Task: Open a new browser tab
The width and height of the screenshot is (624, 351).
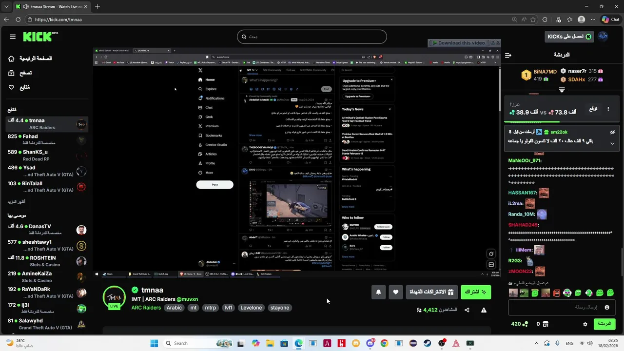Action: coord(97,7)
